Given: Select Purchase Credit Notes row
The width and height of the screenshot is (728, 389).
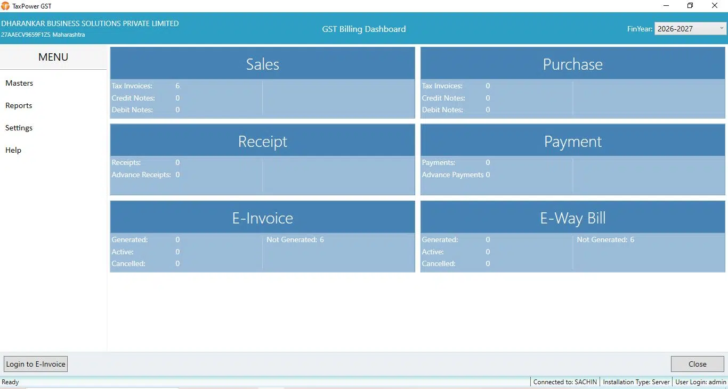Looking at the screenshot, I should (x=456, y=98).
